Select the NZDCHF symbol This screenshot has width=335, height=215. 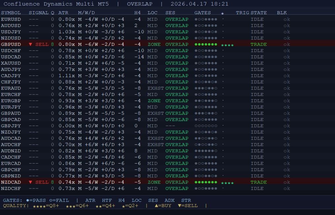[x=11, y=189]
